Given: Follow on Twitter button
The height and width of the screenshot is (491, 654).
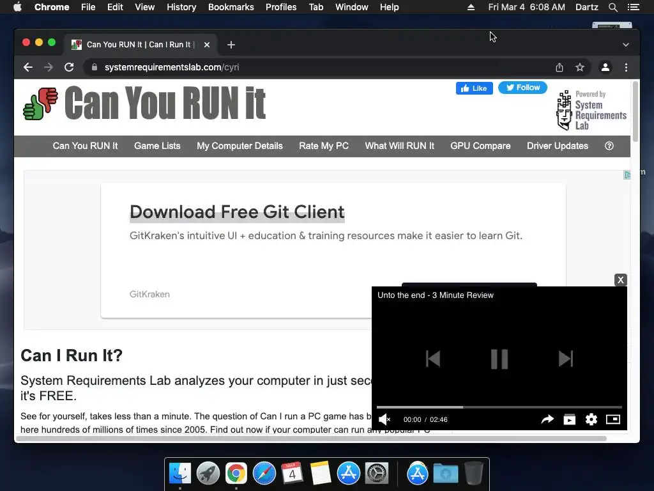Looking at the screenshot, I should (x=522, y=88).
